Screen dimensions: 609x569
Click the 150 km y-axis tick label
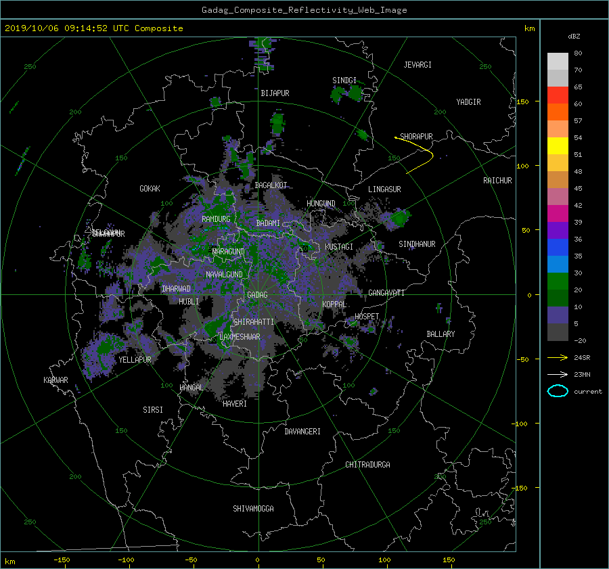pos(522,101)
